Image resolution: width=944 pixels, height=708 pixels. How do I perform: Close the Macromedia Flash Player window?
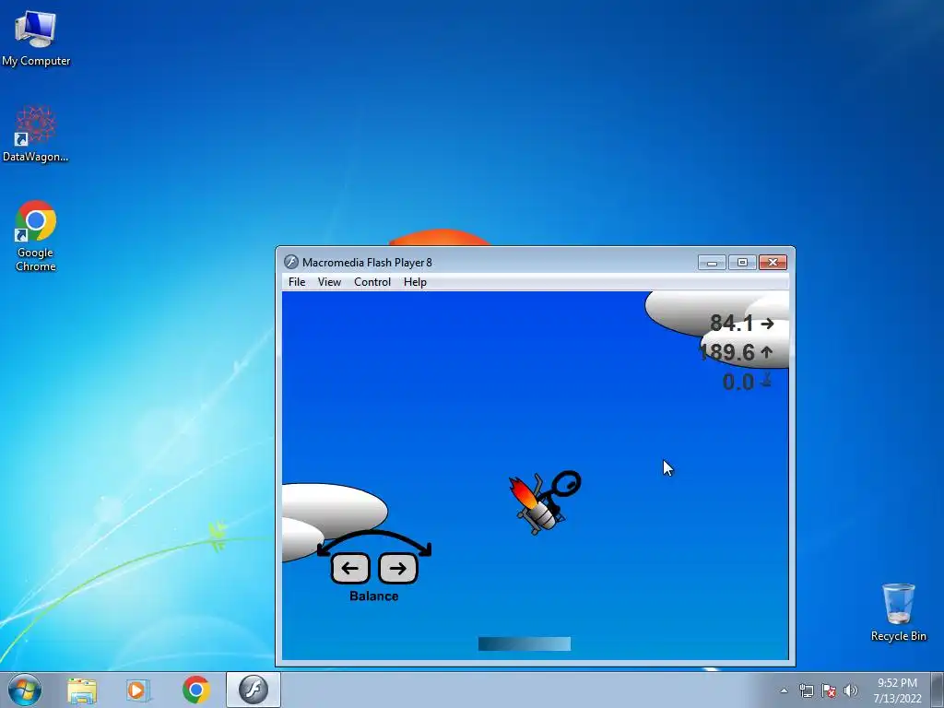click(773, 263)
